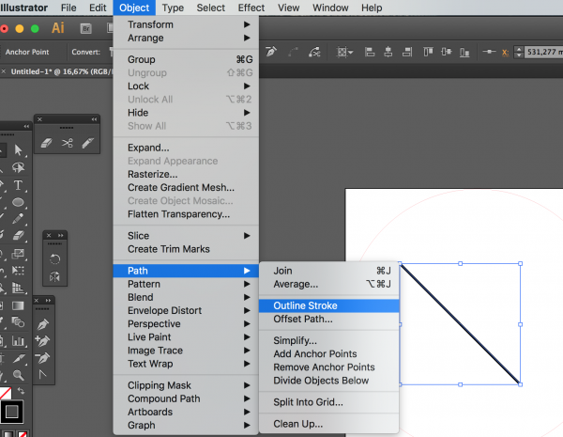
Task: Select the Direct Selection arrow tool
Action: [x=19, y=149]
